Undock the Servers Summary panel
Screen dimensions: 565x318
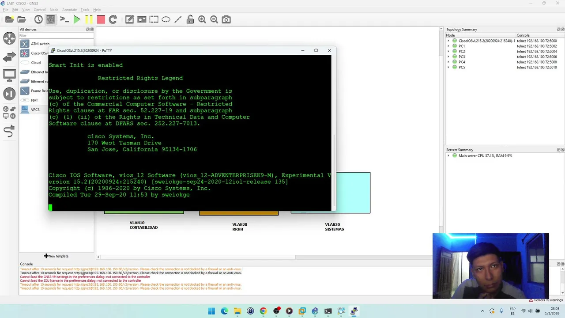tap(558, 150)
